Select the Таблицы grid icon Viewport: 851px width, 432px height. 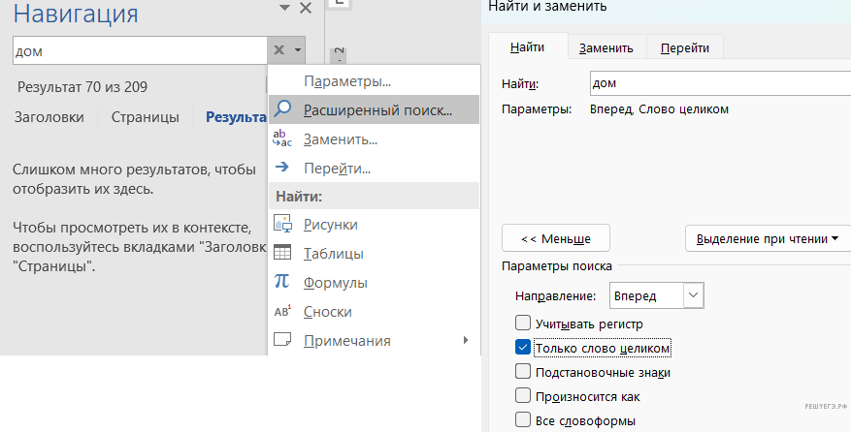click(x=282, y=254)
